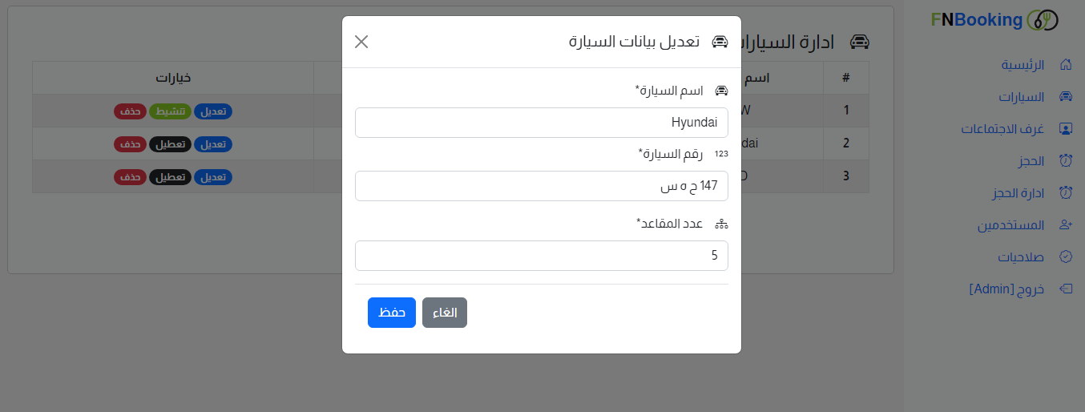Click the رقم السيارة plate number field

click(541, 186)
